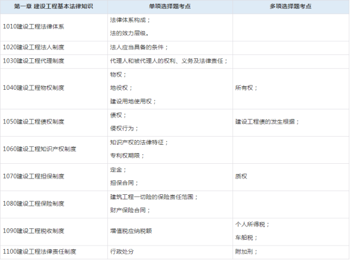Image resolution: width=350 pixels, height=260 pixels.
Task: Click text '附加刑；'
Action: tap(246, 252)
